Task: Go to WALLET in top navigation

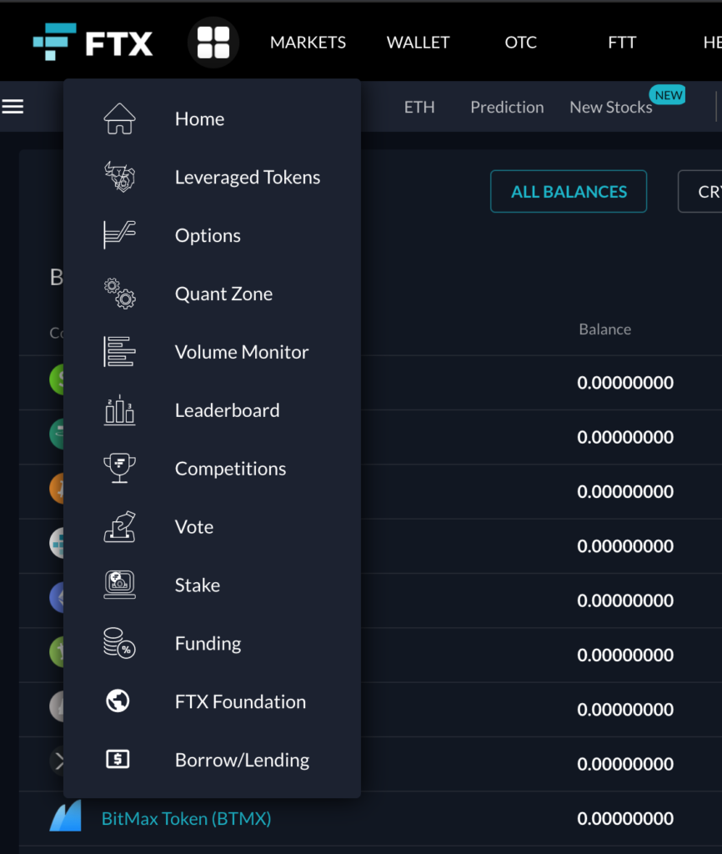Action: tap(419, 43)
